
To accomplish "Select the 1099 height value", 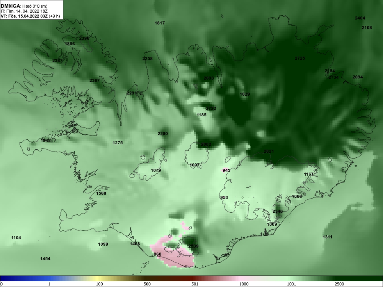I will coord(103,244).
